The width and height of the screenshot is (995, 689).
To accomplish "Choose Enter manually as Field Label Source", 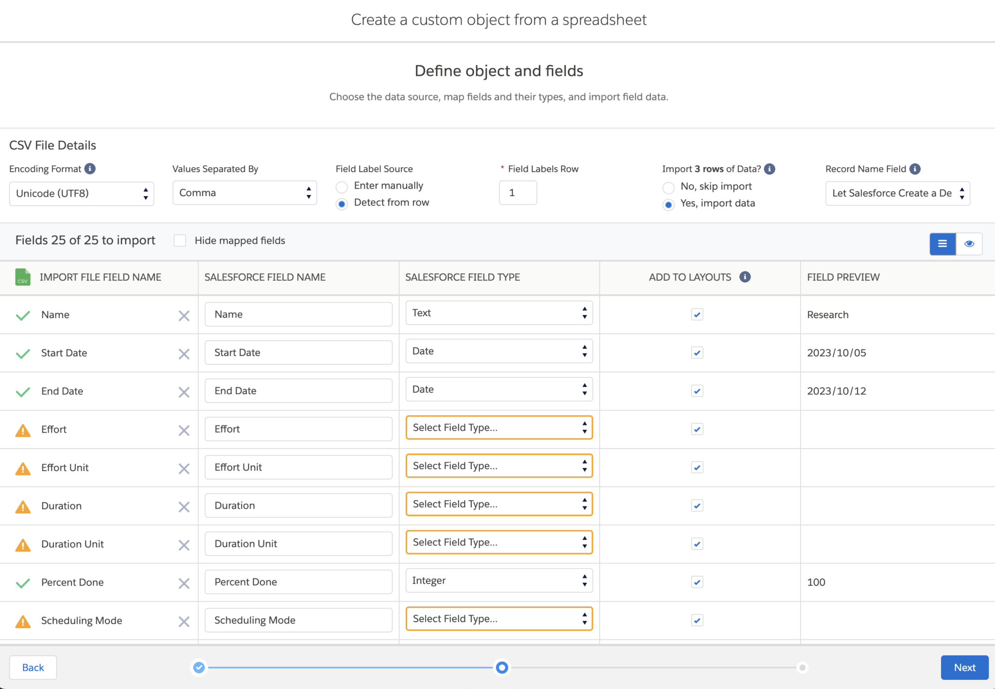I will pyautogui.click(x=342, y=186).
